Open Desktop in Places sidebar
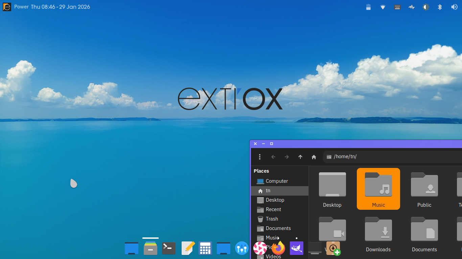This screenshot has width=462, height=259. click(x=280, y=200)
